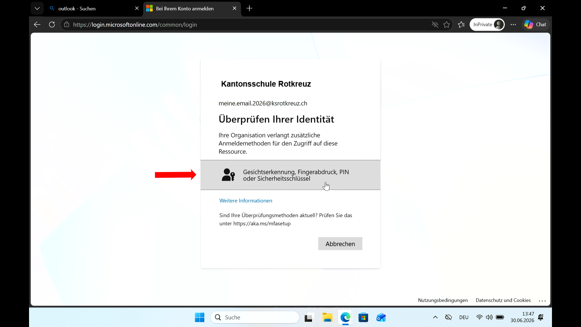The image size is (581, 327).
Task: Switch to Microsoft Edge on taskbar
Action: (345, 317)
